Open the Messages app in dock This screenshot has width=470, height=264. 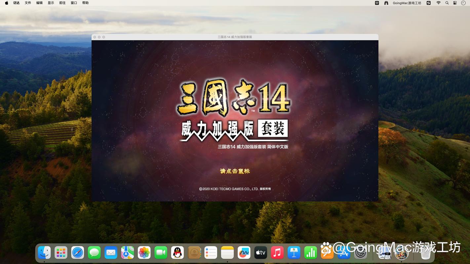pos(94,253)
